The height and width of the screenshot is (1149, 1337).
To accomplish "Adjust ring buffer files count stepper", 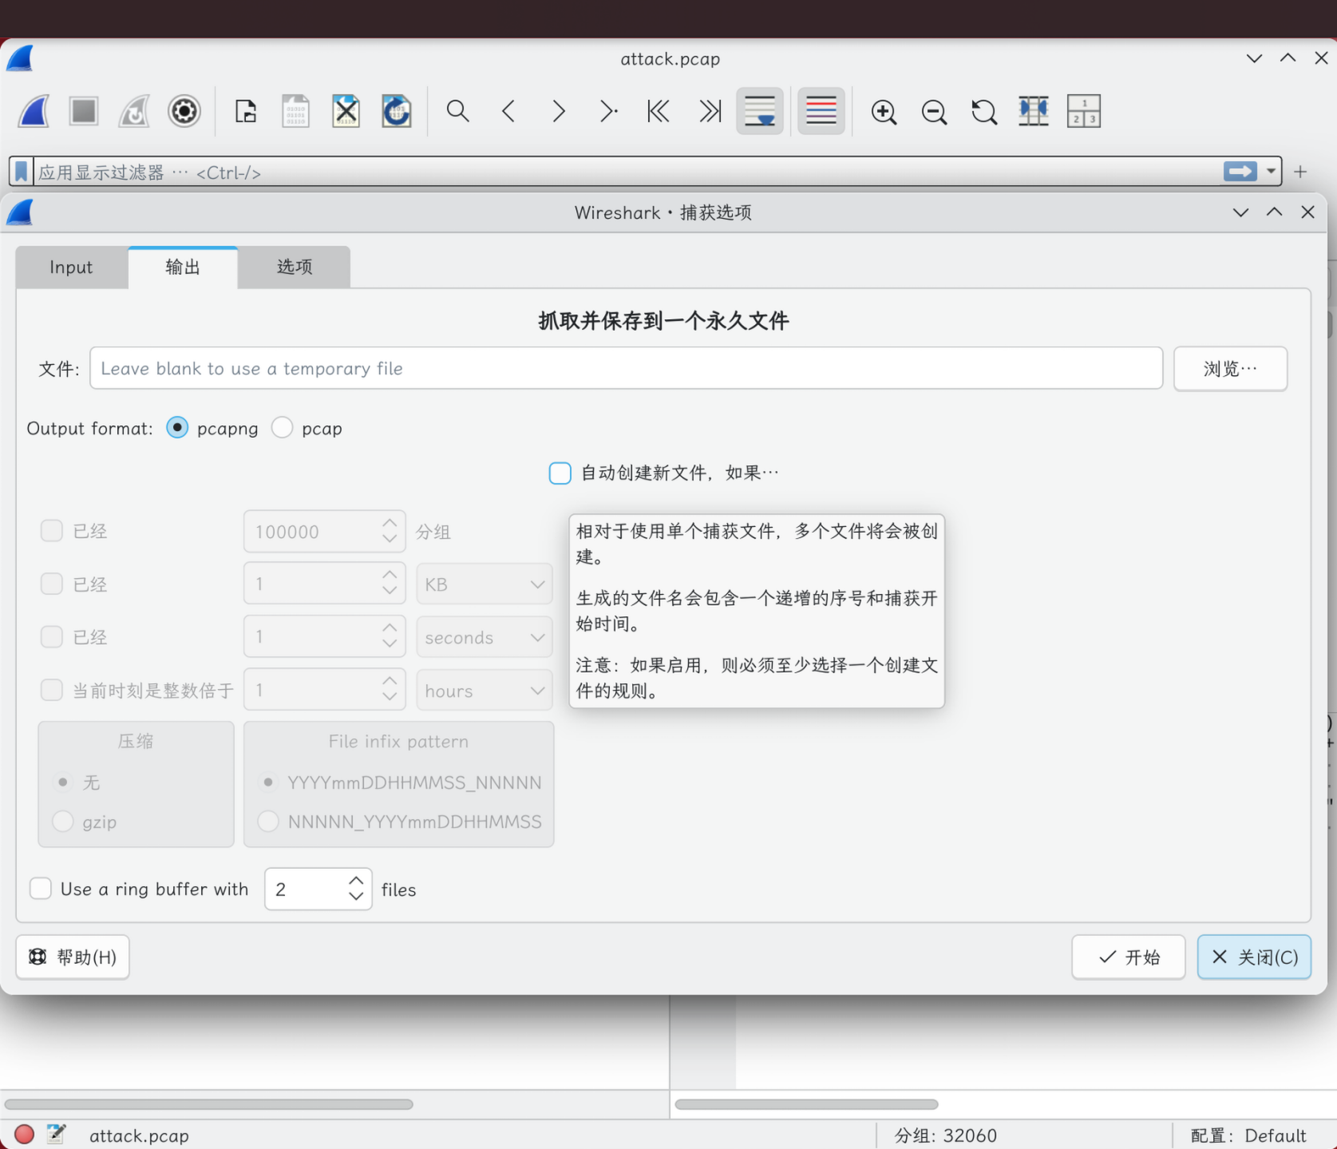I will pos(356,889).
